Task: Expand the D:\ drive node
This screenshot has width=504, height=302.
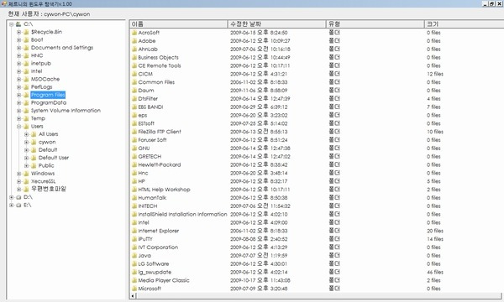Action: [11, 197]
